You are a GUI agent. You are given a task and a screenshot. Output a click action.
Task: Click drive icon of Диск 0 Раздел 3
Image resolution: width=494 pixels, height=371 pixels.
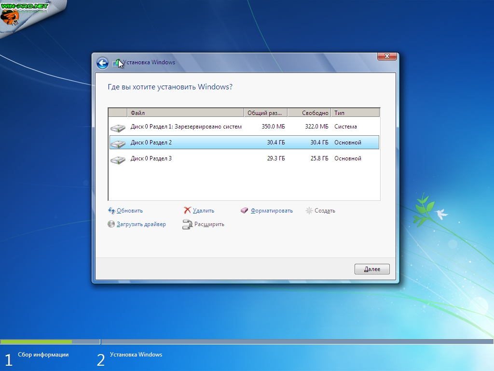118,160
